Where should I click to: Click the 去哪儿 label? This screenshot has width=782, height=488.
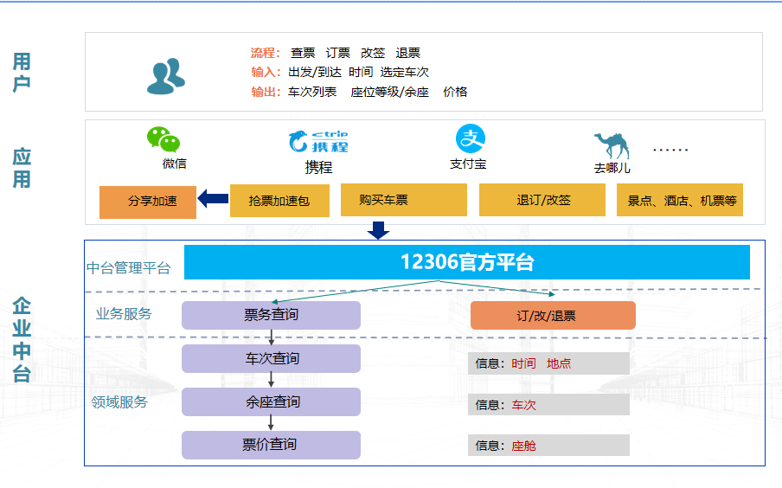(x=612, y=169)
